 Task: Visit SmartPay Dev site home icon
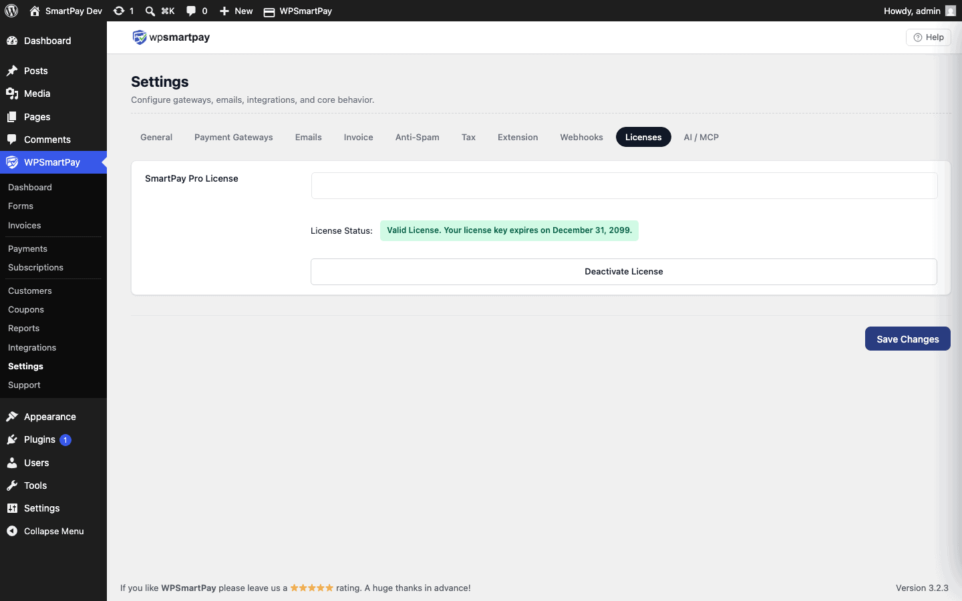pos(35,11)
